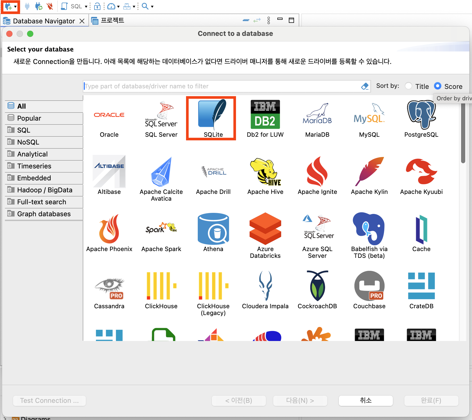Pick the Apache Phoenix driver
This screenshot has height=420, width=472.
click(x=109, y=232)
